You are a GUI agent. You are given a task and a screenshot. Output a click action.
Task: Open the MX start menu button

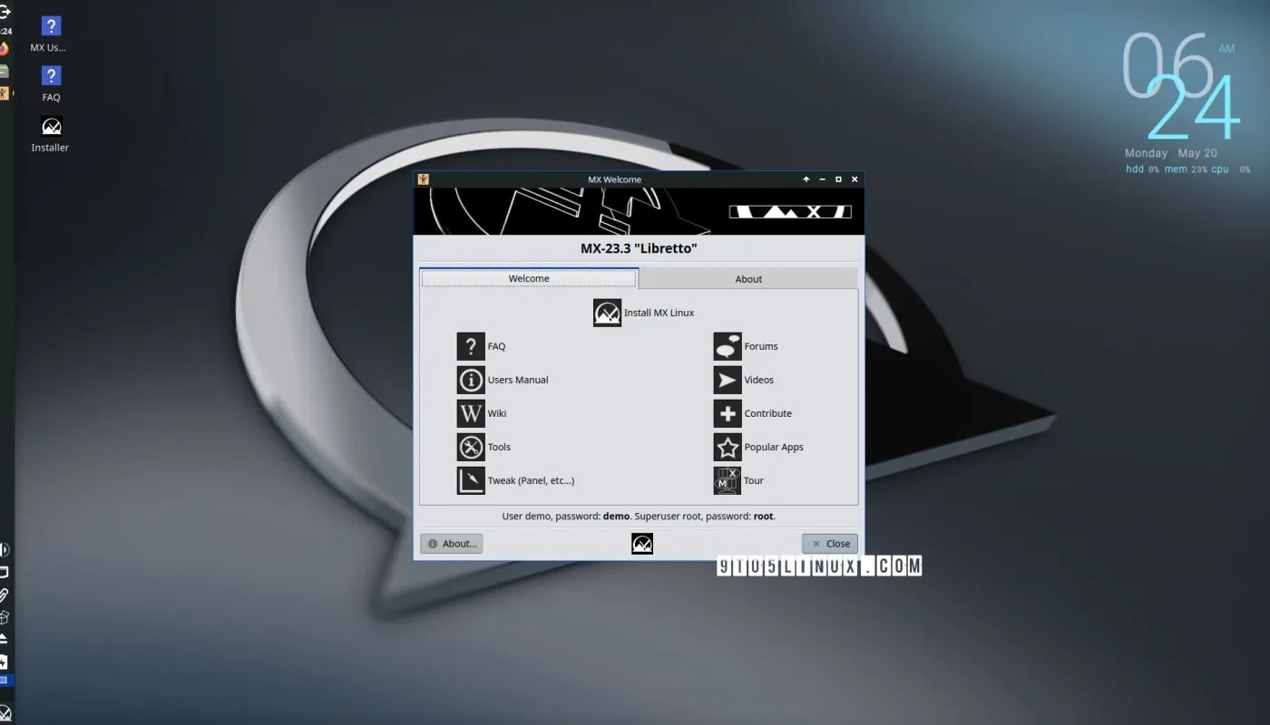pos(5,713)
